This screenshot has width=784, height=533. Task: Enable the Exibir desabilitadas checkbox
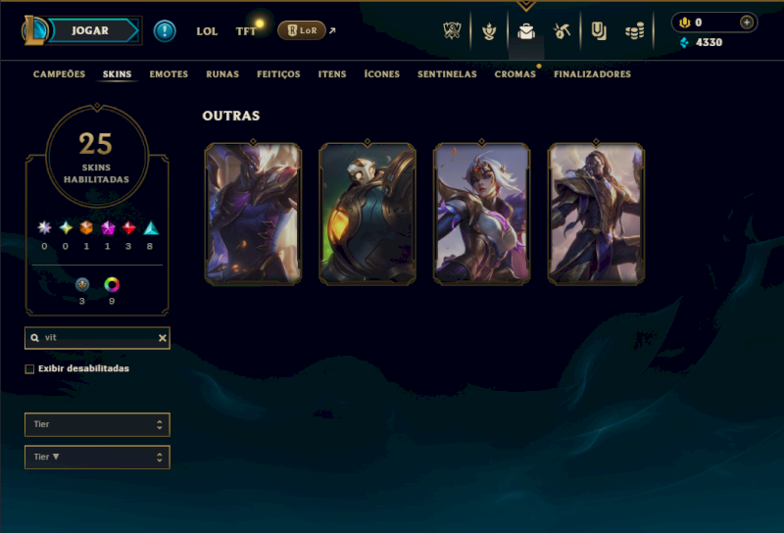29,369
